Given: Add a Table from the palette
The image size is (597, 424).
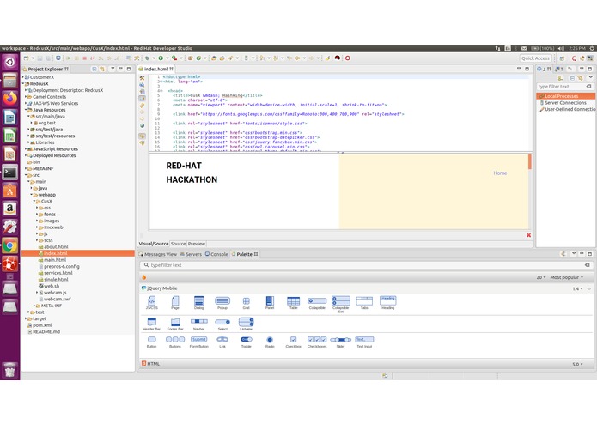Looking at the screenshot, I should tap(293, 303).
